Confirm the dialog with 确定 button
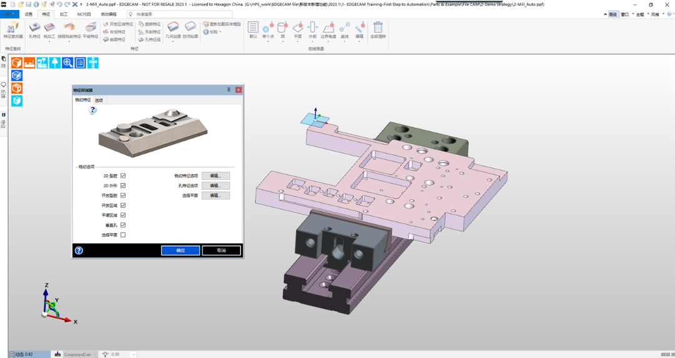675x358 pixels. 181,251
